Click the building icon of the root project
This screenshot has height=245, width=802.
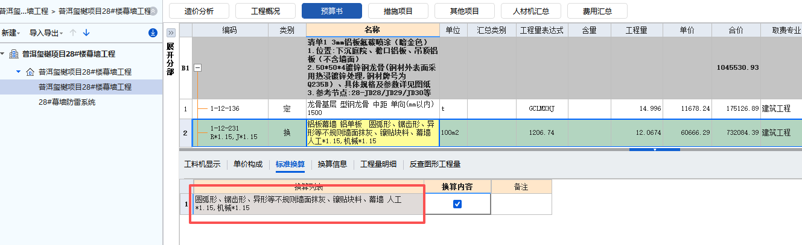14,54
